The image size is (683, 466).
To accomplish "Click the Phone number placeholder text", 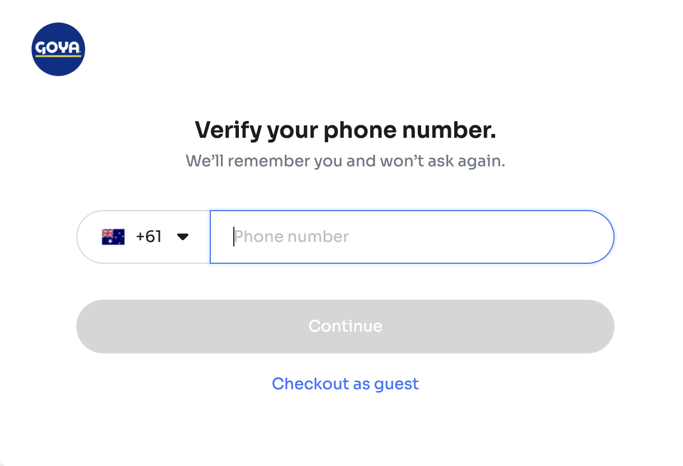I will pos(292,237).
